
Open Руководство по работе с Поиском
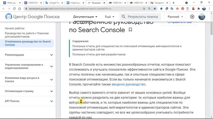coord(27,35)
